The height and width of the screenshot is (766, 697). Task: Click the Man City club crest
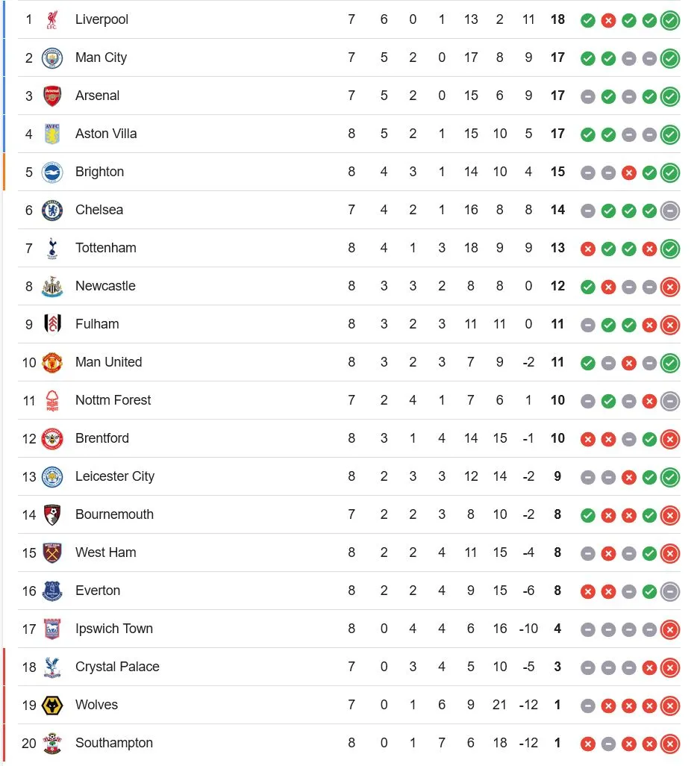coord(51,57)
